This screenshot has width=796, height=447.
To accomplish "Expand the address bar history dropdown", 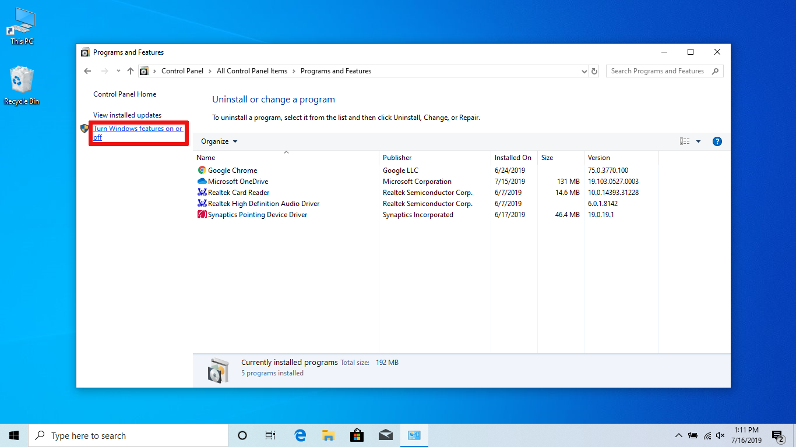I will click(x=584, y=71).
